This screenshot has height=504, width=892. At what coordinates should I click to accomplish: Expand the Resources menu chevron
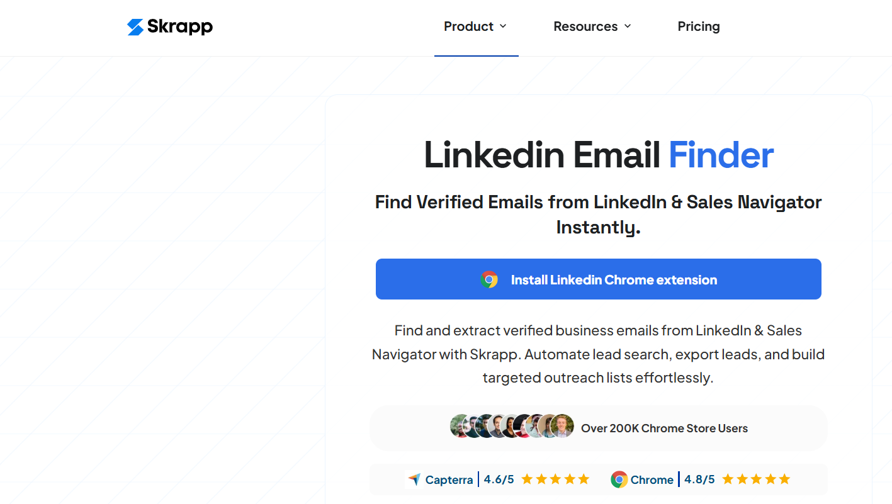click(x=628, y=26)
